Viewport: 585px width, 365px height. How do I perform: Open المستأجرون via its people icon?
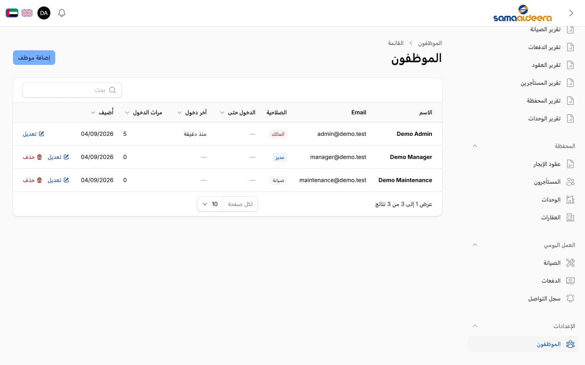(x=570, y=182)
